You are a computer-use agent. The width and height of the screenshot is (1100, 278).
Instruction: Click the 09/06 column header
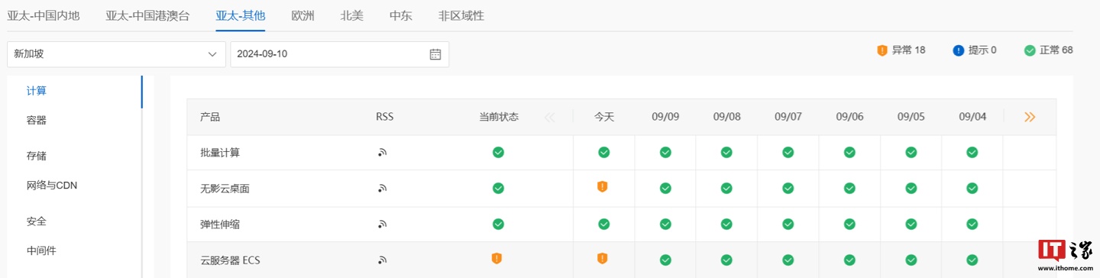pyautogui.click(x=849, y=117)
